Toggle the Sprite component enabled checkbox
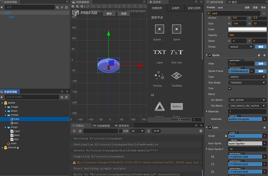This screenshot has width=268, height=176. (x=210, y=55)
